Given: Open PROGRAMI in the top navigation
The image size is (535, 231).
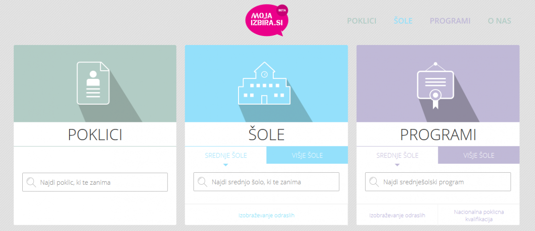Looking at the screenshot, I should tap(450, 21).
